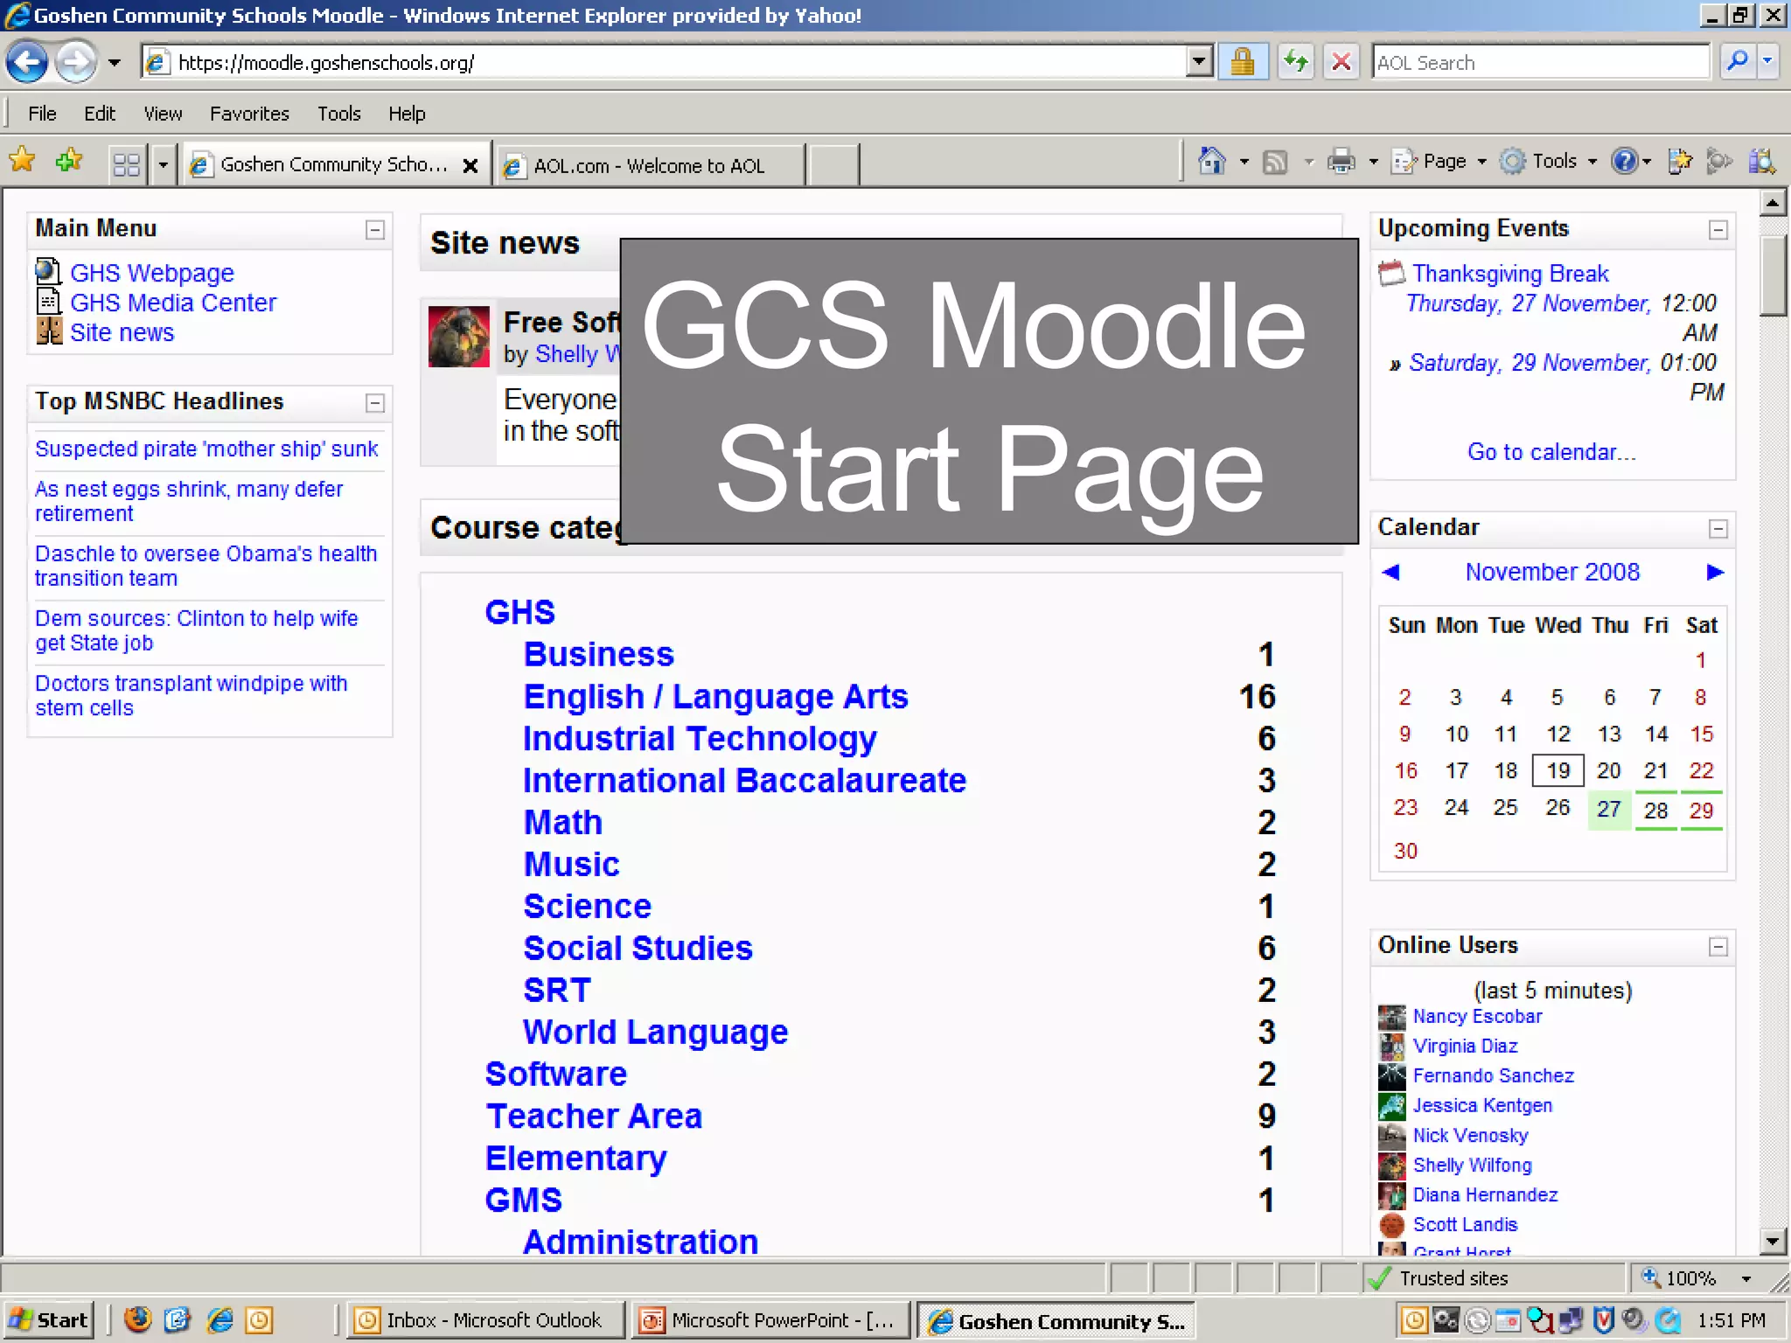The width and height of the screenshot is (1791, 1343).
Task: Click the red Stop loading icon
Action: 1341,62
